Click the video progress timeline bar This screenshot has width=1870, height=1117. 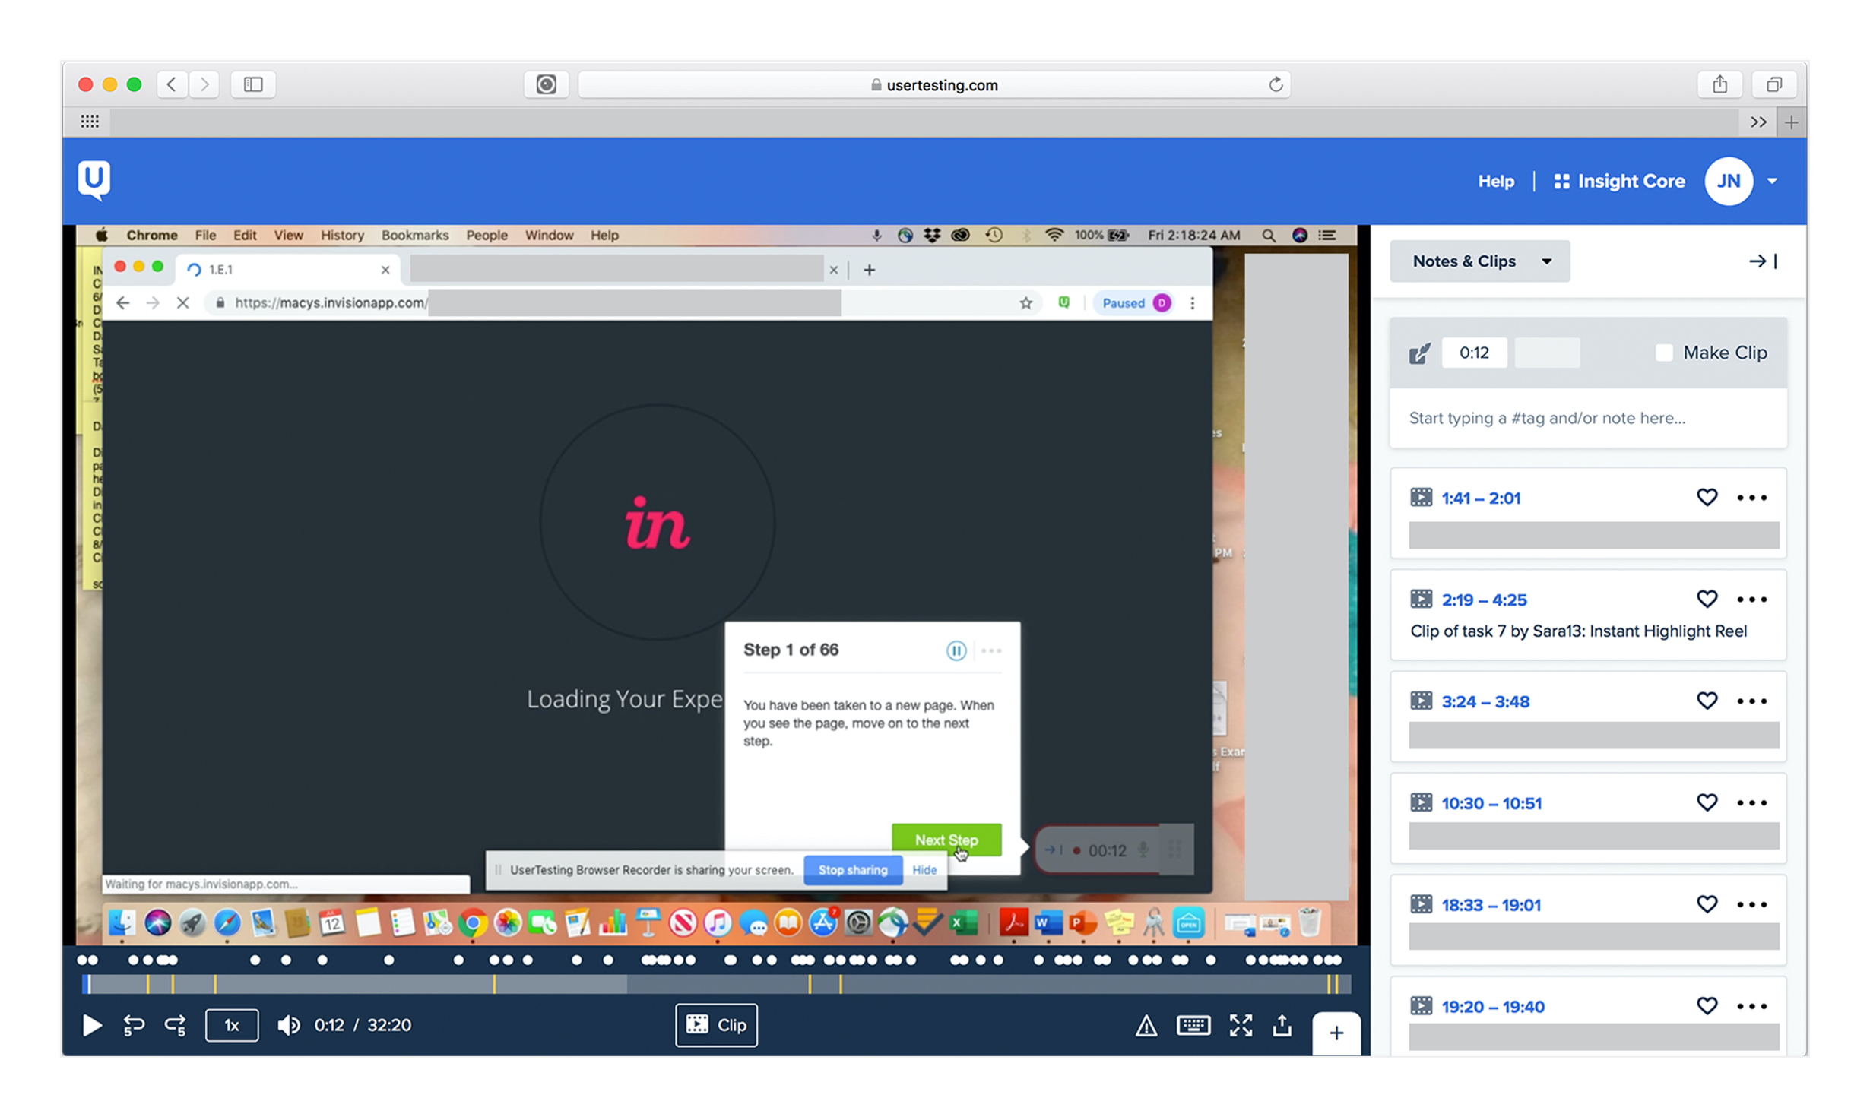point(715,985)
